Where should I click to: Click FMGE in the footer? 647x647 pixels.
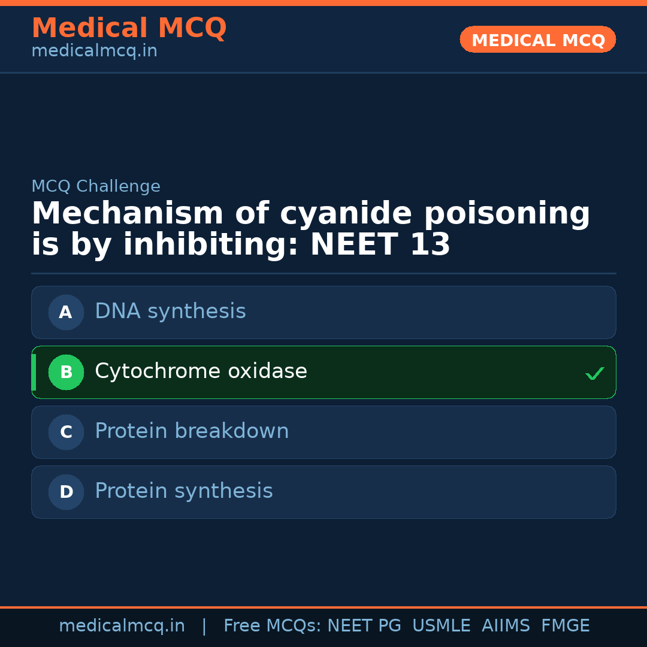click(565, 626)
